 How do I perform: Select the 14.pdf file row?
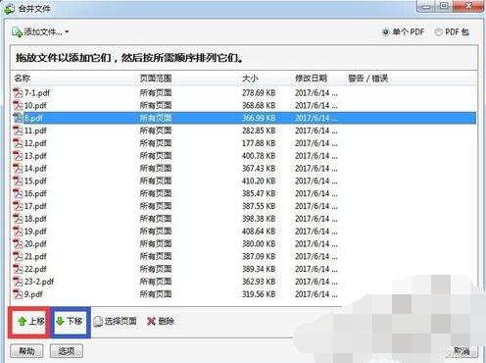244,169
